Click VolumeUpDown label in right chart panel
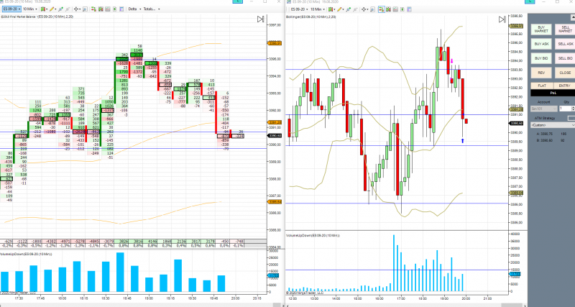 313,235
